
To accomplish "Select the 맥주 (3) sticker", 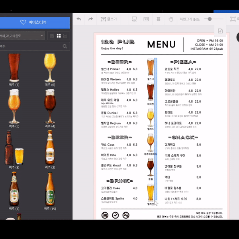I will (14, 147).
